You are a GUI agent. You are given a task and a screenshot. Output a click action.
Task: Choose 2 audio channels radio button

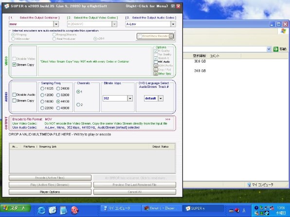coord(78,105)
